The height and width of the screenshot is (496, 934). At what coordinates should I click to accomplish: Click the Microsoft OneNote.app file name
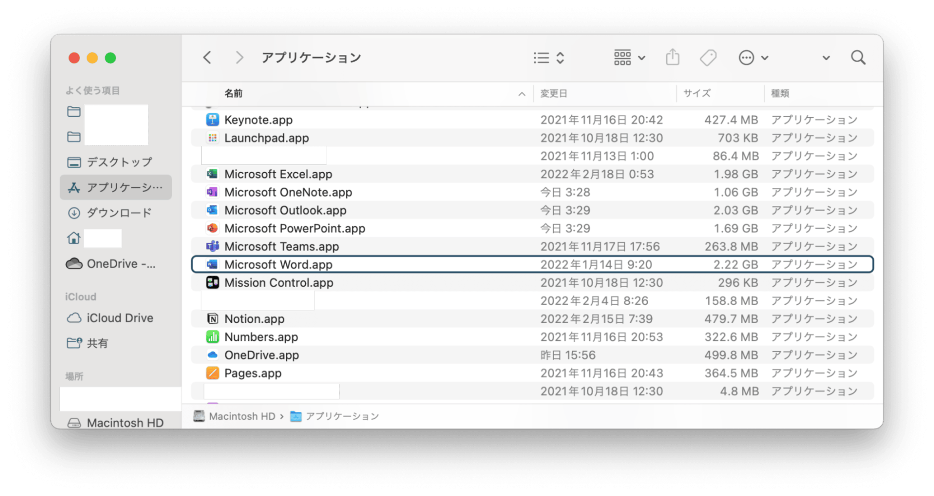289,192
